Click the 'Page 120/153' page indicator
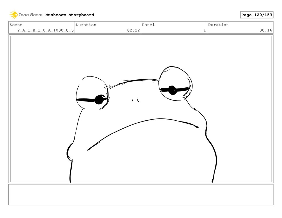Screen dimensions: 282x218 coord(257,15)
